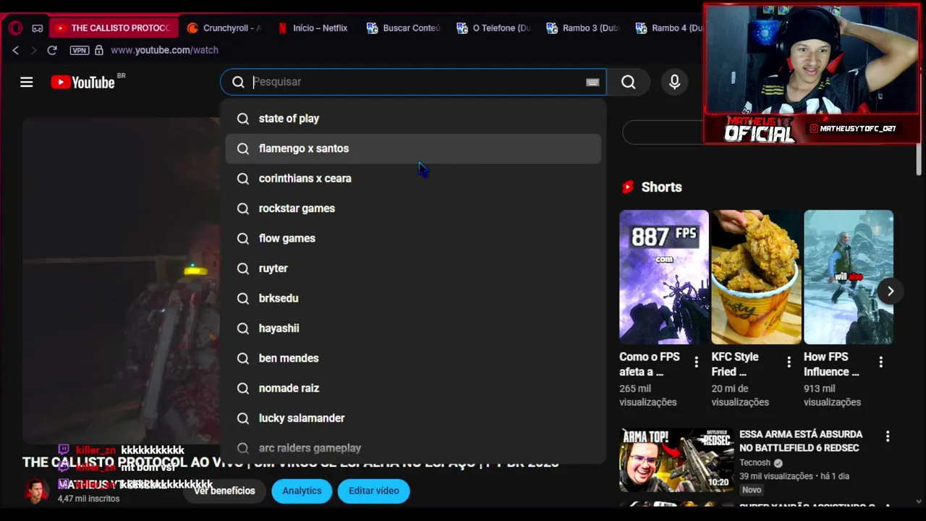Image resolution: width=926 pixels, height=521 pixels.
Task: Switch to the Rambo 3 tab
Action: click(x=583, y=28)
